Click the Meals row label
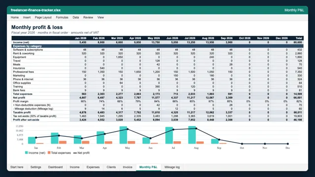Screen dimensions: 315x177 tap(16, 64)
